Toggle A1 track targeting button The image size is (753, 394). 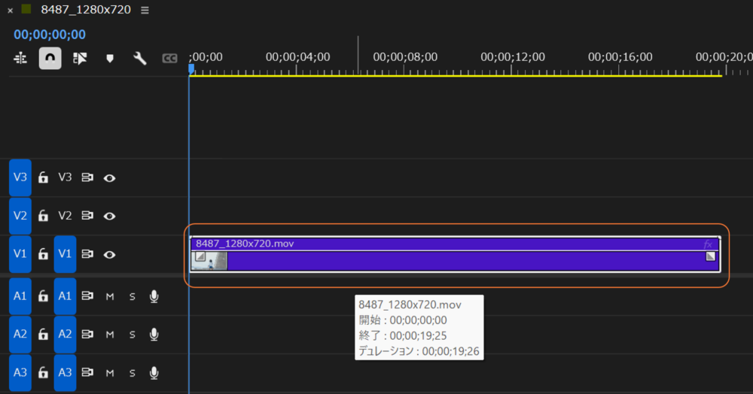65,295
